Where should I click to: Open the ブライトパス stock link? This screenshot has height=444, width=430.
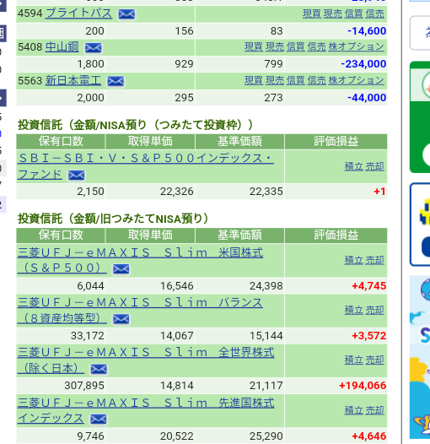(x=78, y=14)
